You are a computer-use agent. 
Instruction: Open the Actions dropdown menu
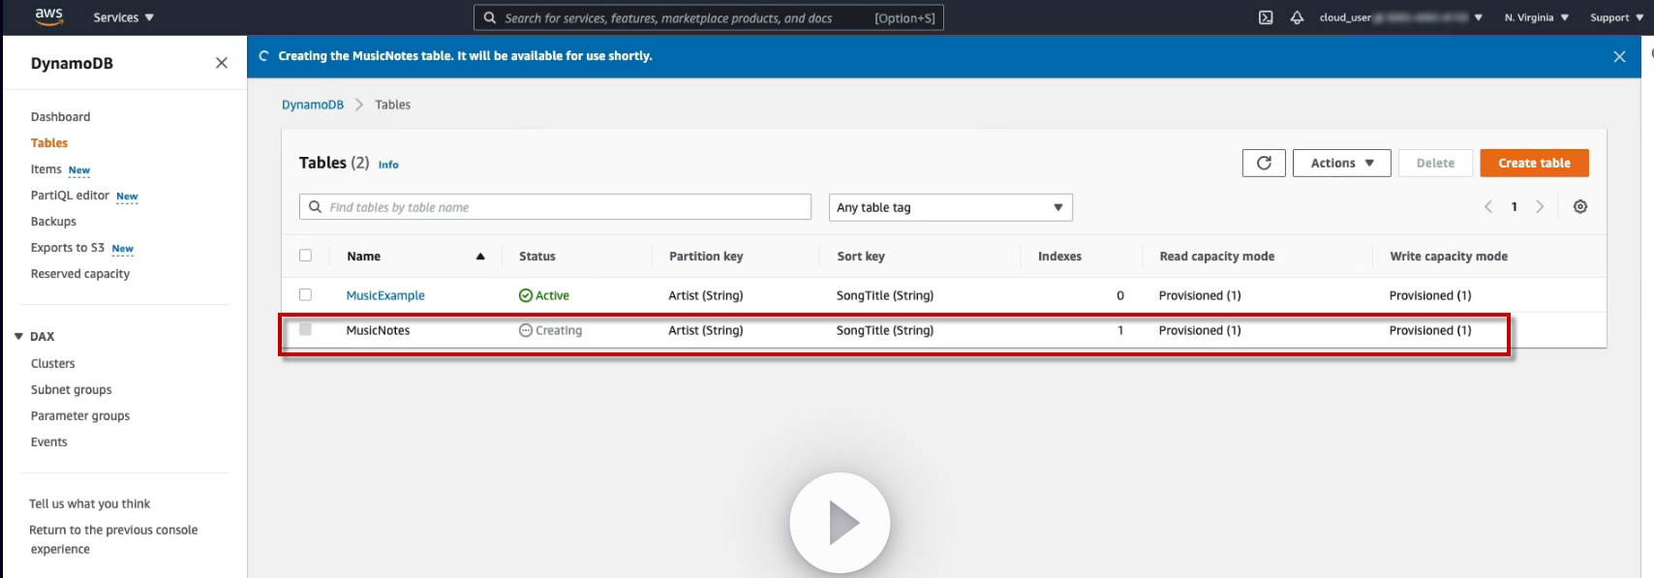[1341, 163]
